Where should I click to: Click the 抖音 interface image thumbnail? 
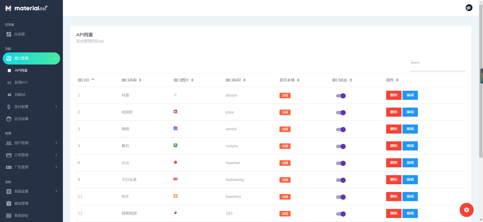click(175, 95)
